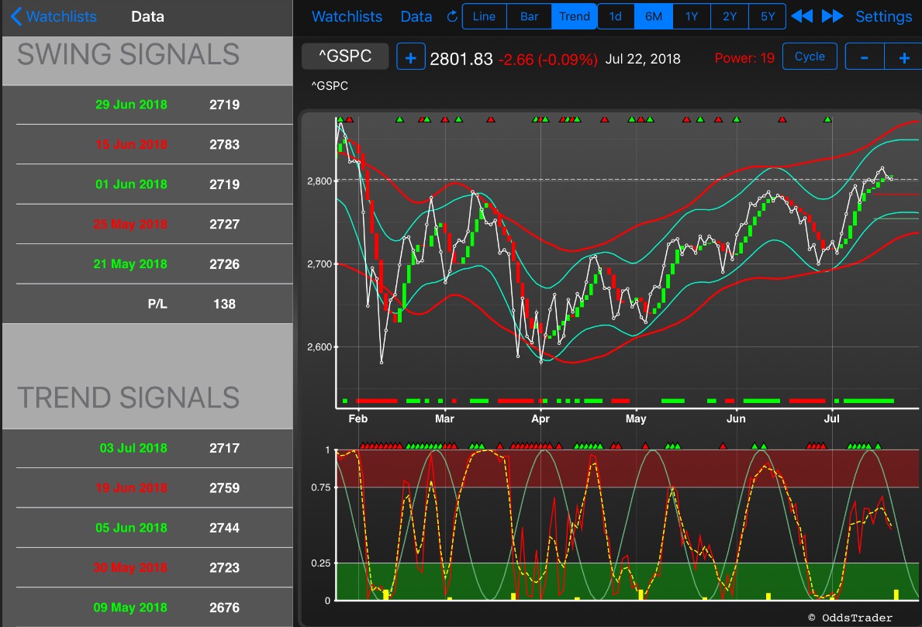The height and width of the screenshot is (627, 922).
Task: Open Watchlists in the chart header
Action: point(347,16)
